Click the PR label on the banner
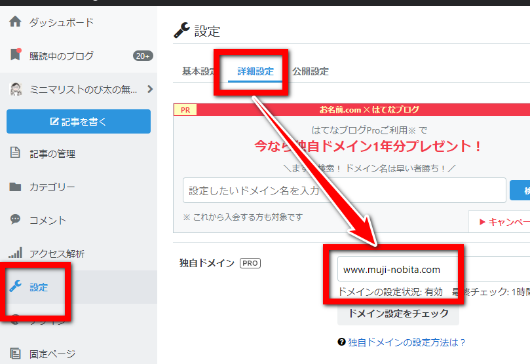Image resolution: width=530 pixels, height=364 pixels. [x=185, y=110]
